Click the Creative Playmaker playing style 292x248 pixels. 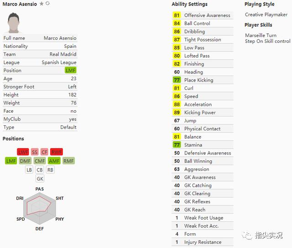tap(266, 15)
